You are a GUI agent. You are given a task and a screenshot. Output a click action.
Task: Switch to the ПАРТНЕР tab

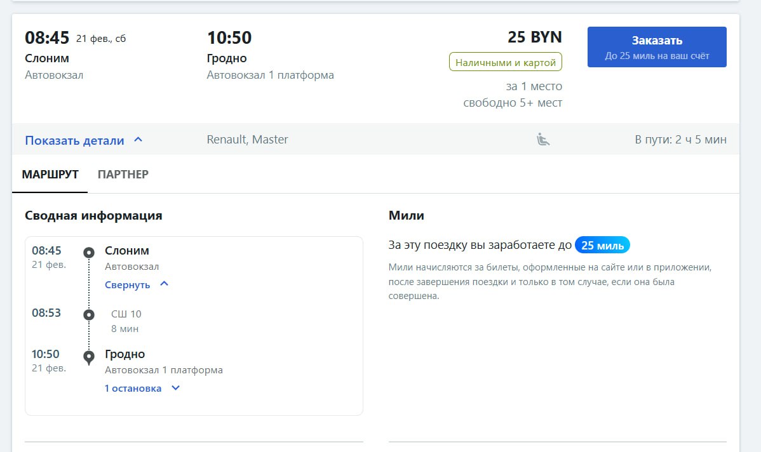tap(123, 174)
